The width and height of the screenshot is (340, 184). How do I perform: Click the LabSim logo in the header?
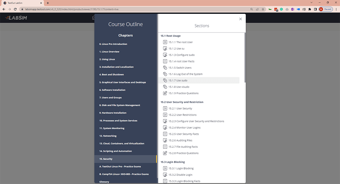[x=15, y=18]
